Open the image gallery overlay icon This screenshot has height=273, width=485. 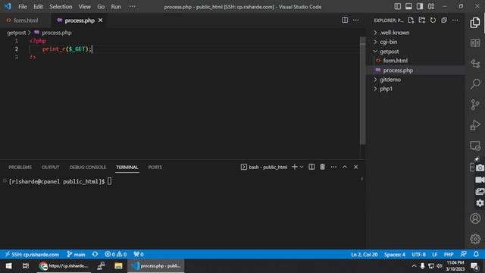[x=480, y=191]
